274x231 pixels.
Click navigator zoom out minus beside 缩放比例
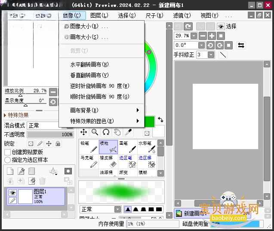click(x=53, y=92)
